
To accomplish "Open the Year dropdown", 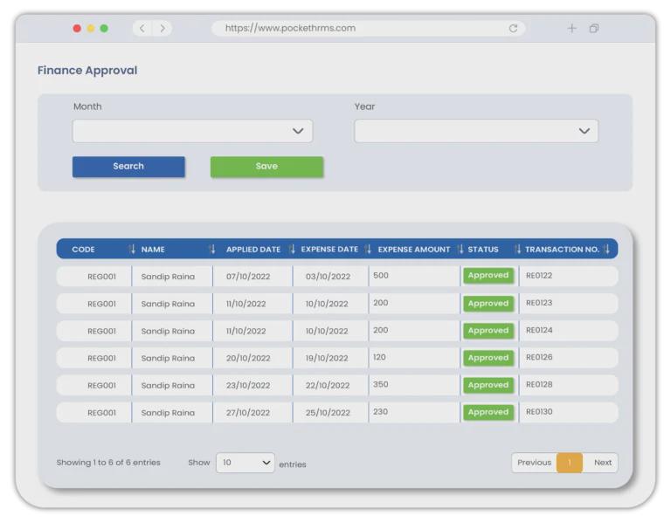I will click(x=475, y=132).
